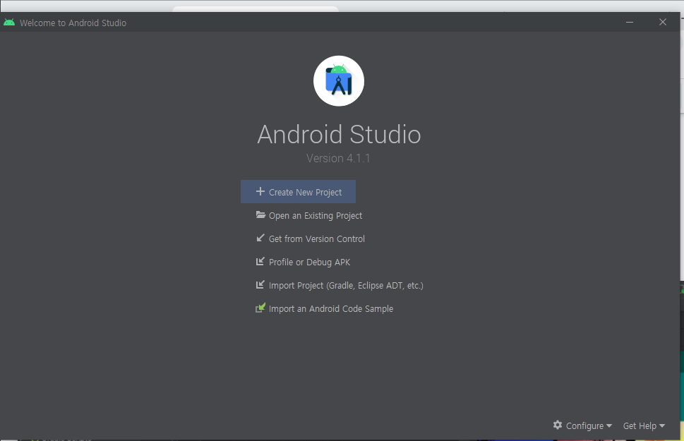Click the plus icon beside Create New Project

pyautogui.click(x=260, y=191)
